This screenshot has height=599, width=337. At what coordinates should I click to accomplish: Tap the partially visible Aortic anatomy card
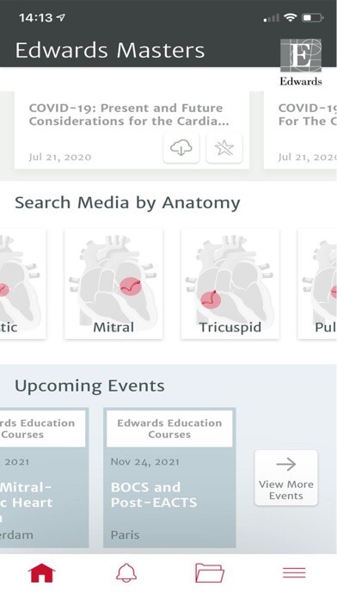23,284
